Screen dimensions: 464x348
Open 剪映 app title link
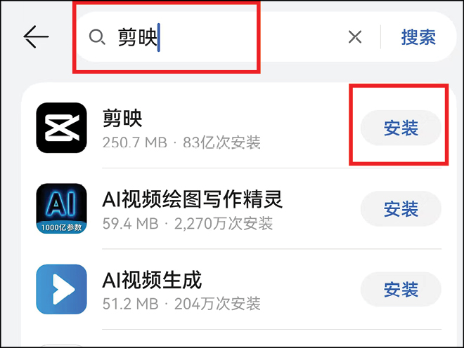coord(122,118)
